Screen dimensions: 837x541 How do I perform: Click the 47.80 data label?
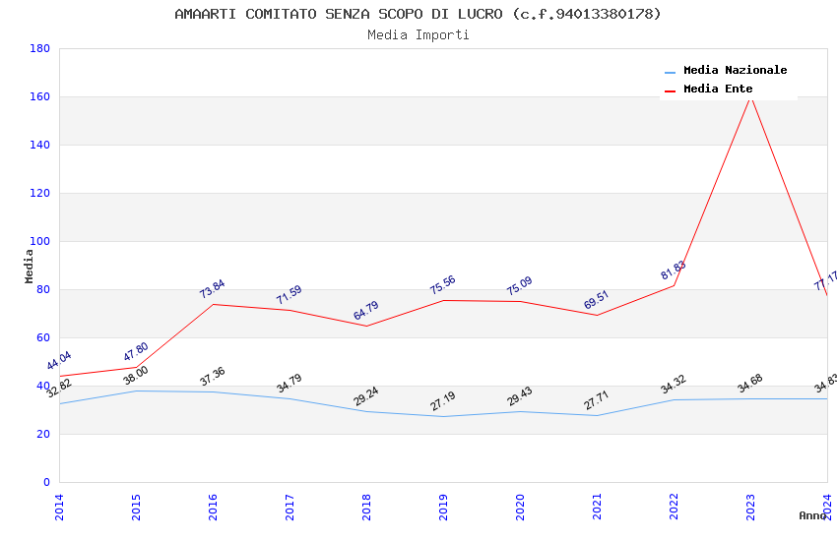136,352
